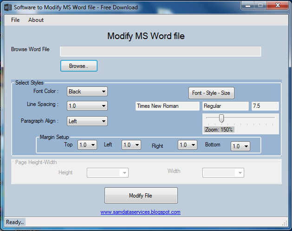Screen dimensions: 292x231
Task: Click the Margin Setup group label
Action: (54, 137)
